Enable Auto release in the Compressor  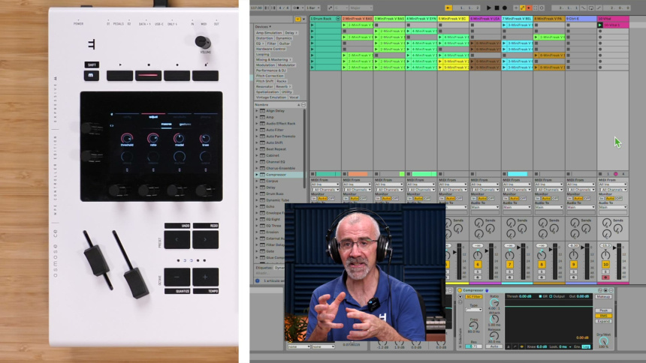tap(494, 346)
